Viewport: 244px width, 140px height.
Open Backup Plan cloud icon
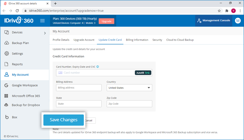[x=6, y=43]
